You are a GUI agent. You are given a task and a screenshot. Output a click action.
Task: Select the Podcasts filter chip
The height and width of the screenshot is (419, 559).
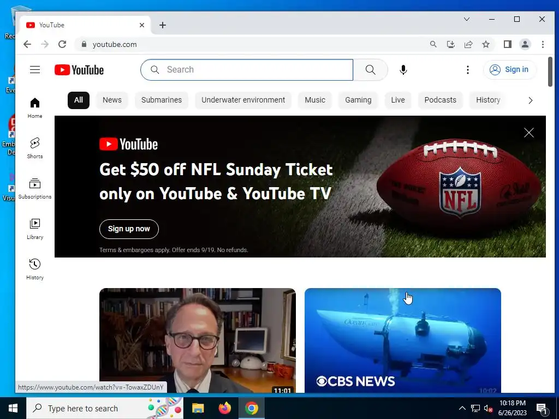click(441, 100)
